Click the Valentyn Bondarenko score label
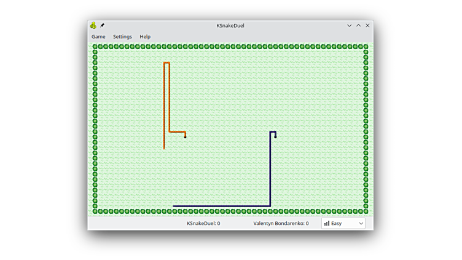 click(x=281, y=223)
